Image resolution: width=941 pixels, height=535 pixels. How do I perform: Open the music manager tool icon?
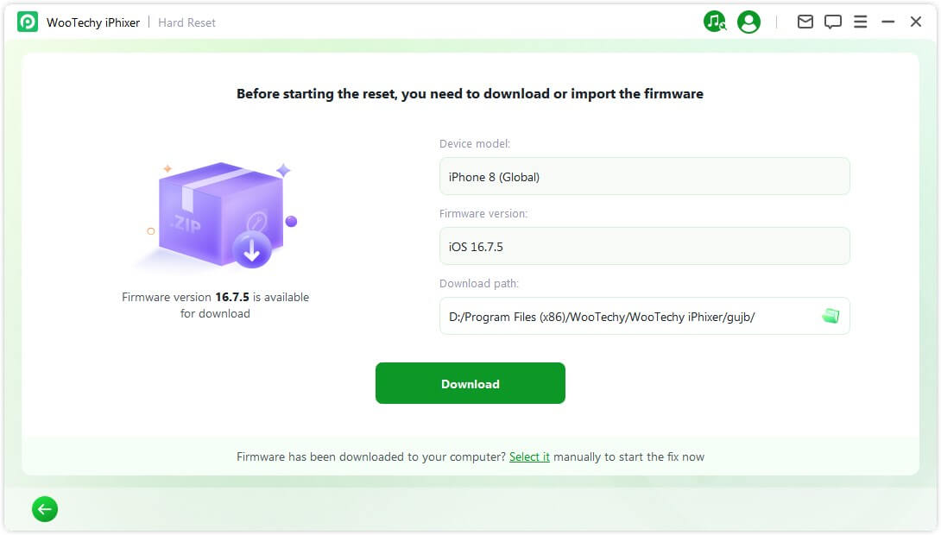click(x=716, y=22)
